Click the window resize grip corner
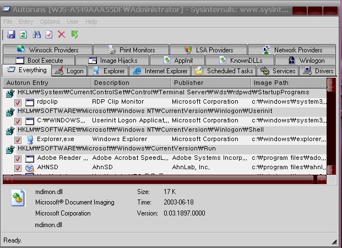This screenshot has height=248, width=342. coord(334,241)
